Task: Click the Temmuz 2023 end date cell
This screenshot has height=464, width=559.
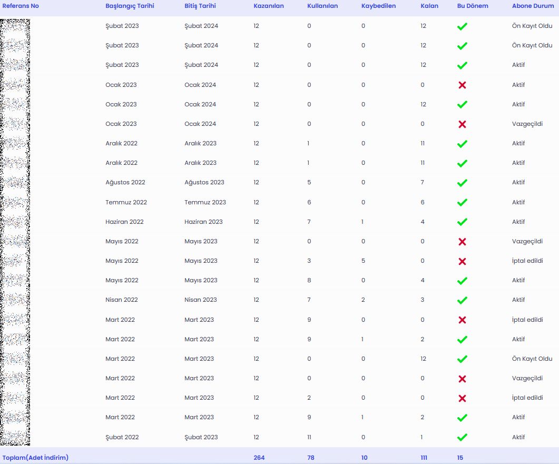Action: [205, 202]
